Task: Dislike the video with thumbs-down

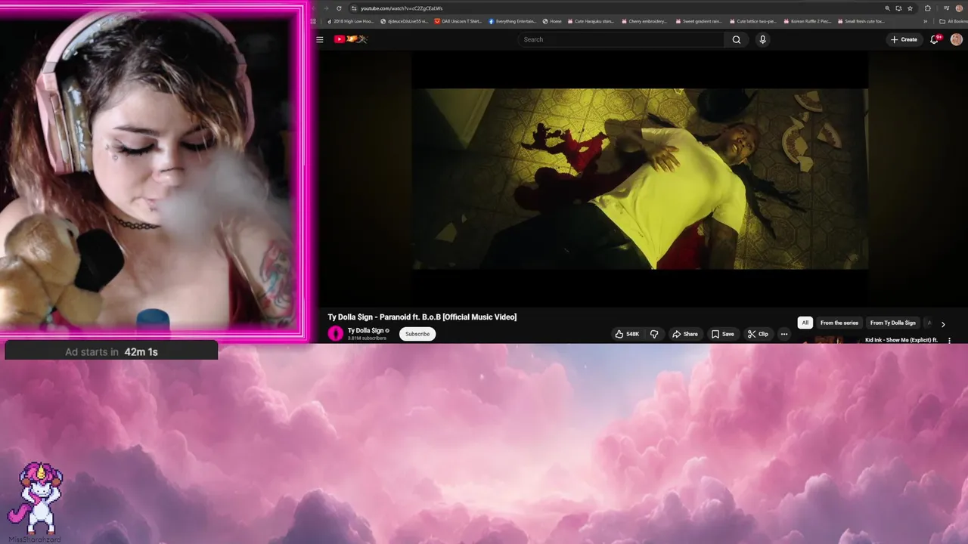Action: click(654, 334)
